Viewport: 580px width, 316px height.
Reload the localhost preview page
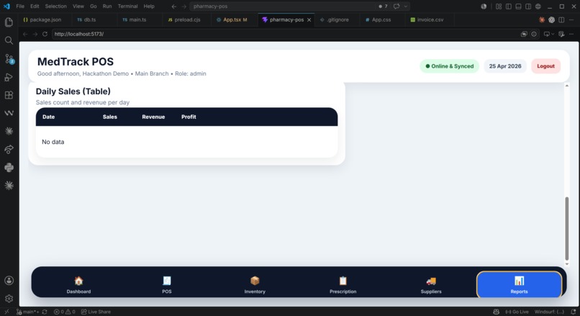[x=45, y=34]
